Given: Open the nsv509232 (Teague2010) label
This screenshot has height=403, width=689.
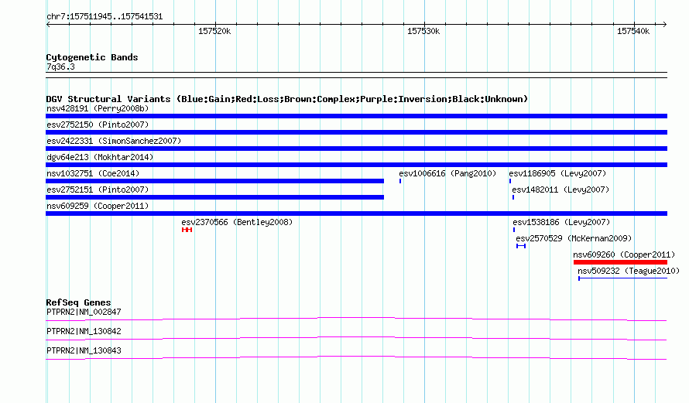Looking at the screenshot, I should 629,271.
